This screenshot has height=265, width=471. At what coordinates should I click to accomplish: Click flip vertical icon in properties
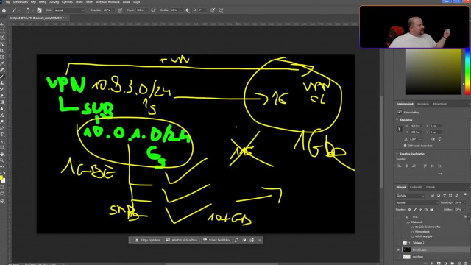coord(439,139)
